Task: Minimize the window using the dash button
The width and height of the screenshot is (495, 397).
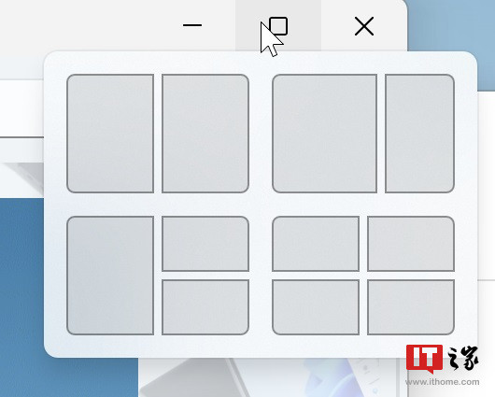Action: coord(192,25)
